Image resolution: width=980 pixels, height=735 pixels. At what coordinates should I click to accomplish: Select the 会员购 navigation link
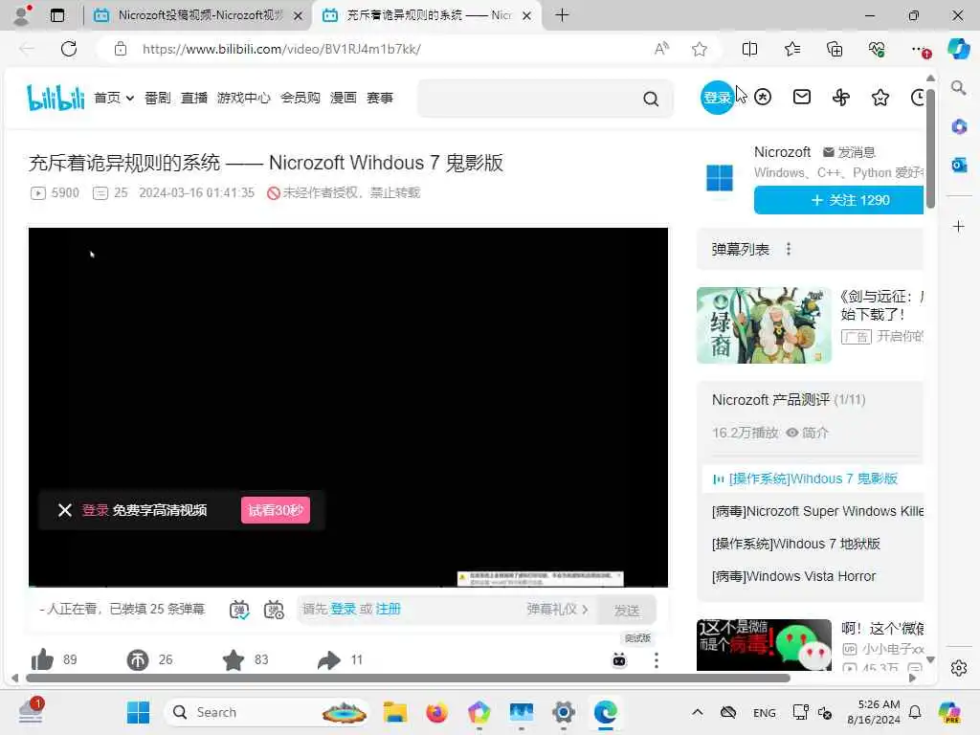(300, 98)
